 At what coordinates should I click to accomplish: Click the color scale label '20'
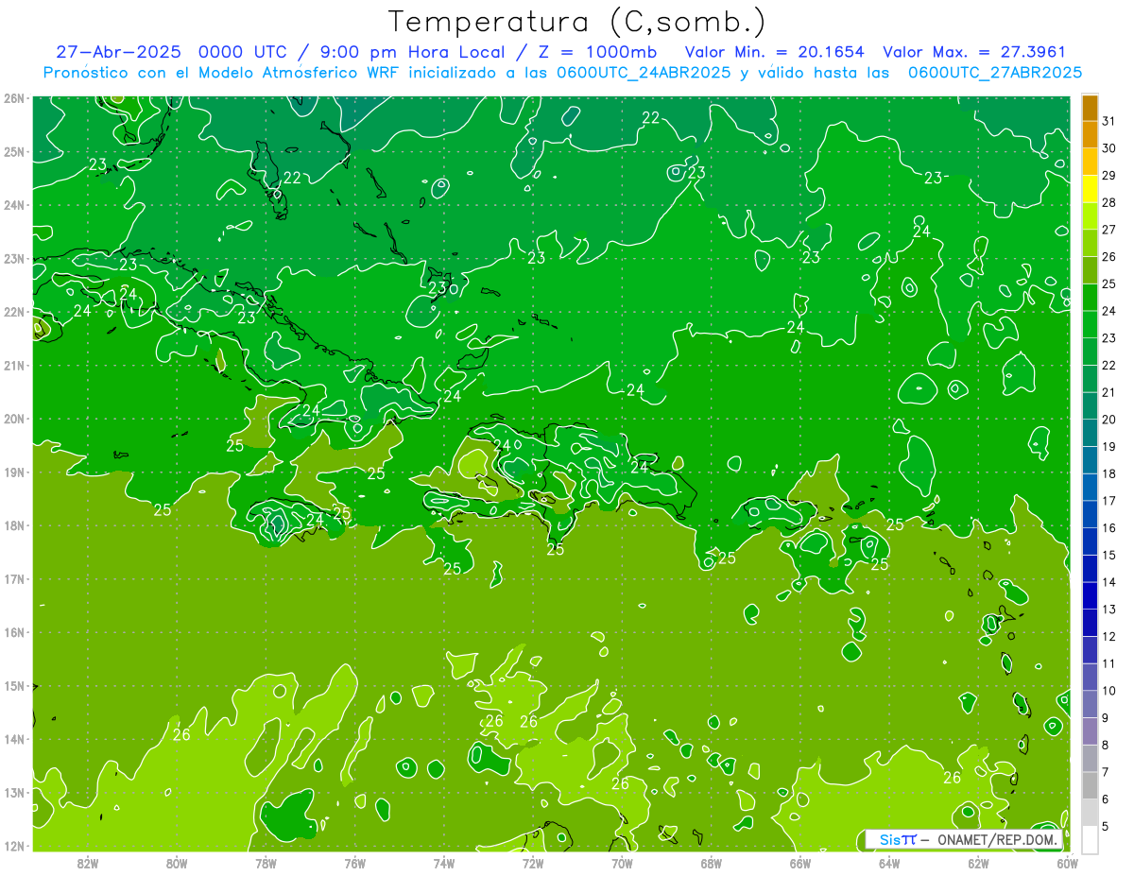click(1108, 419)
